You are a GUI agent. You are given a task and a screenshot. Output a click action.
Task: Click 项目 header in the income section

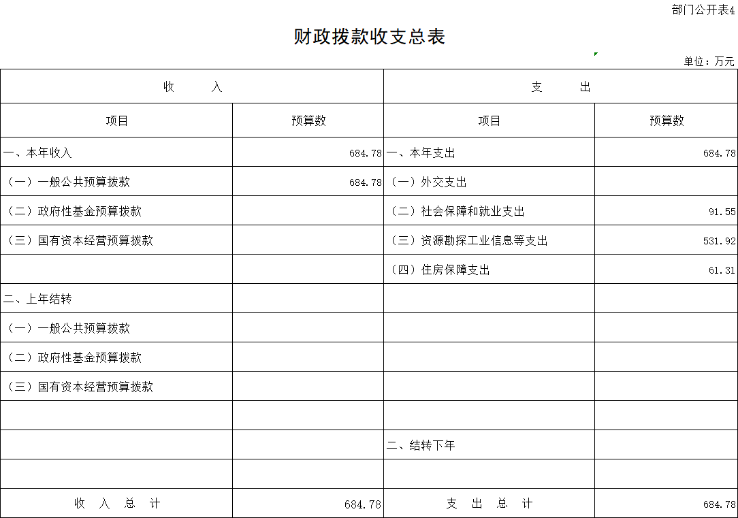click(116, 120)
